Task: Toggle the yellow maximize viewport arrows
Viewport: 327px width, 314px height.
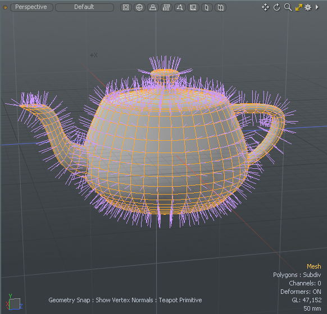Action: pyautogui.click(x=299, y=7)
